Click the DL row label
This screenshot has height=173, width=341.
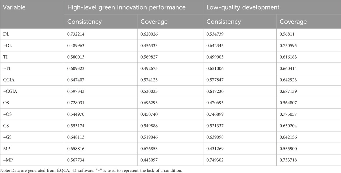coord(6,34)
